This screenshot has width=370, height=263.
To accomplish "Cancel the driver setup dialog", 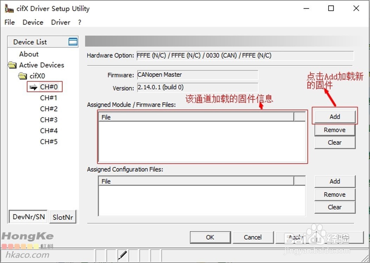I will tap(253, 237).
